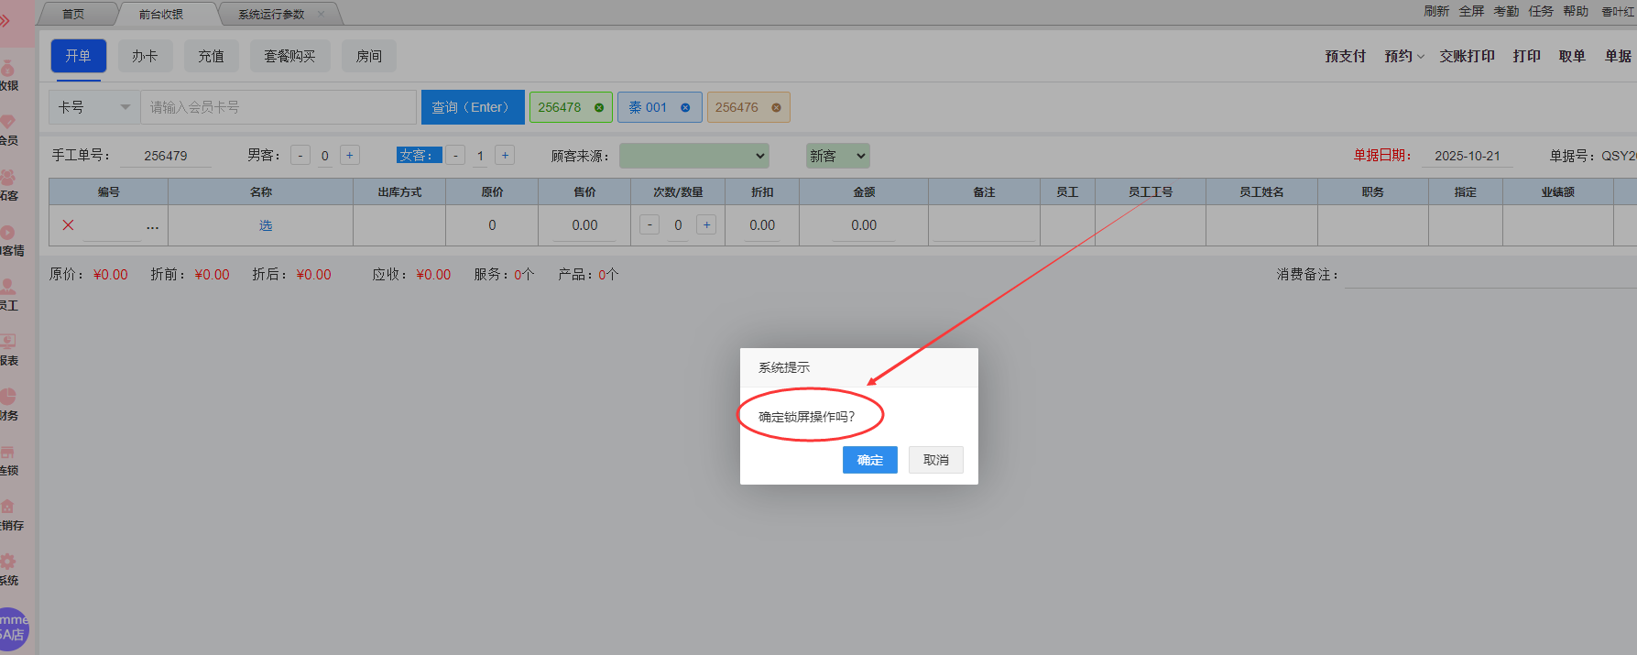Remove the blue 秦 001 tag
Screen dimensions: 1637x655
(685, 107)
